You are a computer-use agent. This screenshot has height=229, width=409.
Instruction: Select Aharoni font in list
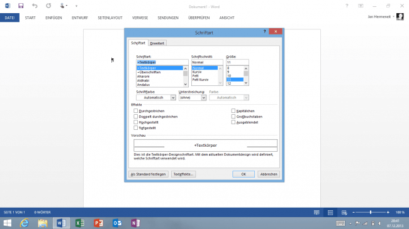click(160, 77)
